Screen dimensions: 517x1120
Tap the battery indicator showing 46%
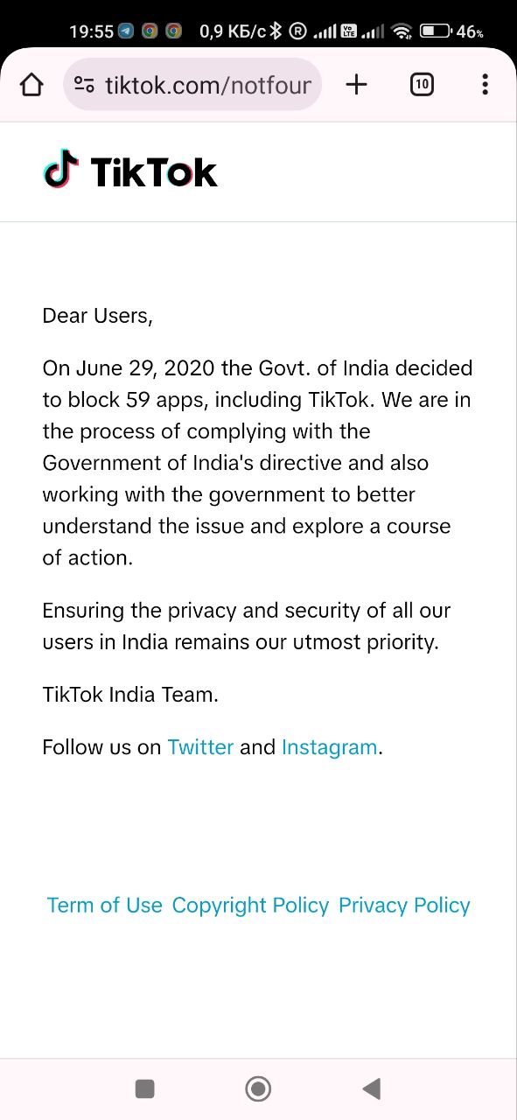click(451, 31)
